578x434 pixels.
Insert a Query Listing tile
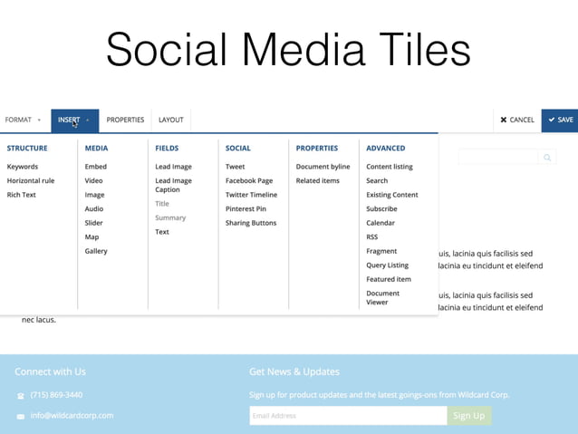388,265
